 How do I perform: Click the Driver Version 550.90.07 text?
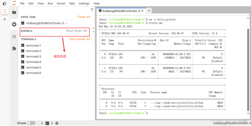[x=166, y=33]
